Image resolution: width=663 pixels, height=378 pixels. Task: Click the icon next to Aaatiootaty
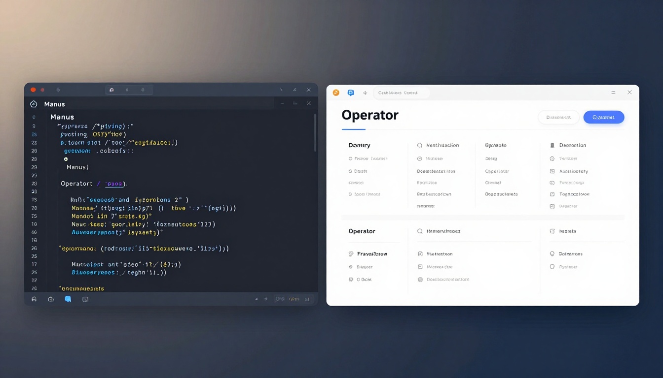pos(552,171)
